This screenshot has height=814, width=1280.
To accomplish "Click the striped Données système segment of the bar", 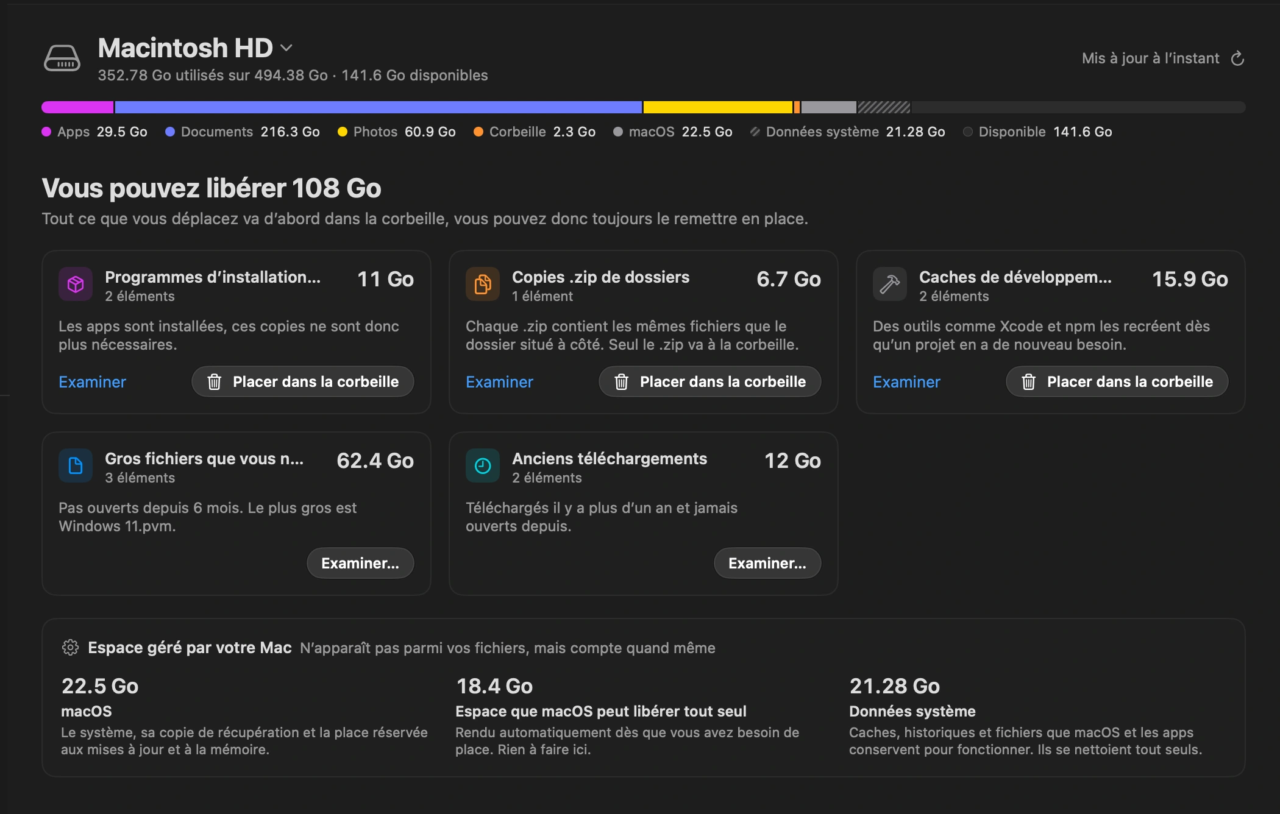I will 884,107.
